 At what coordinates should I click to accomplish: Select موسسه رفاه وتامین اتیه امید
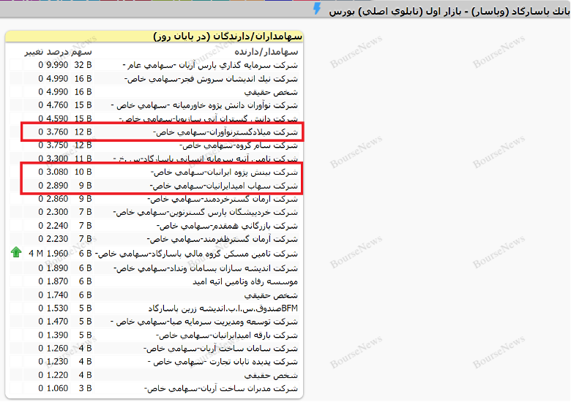click(245, 281)
